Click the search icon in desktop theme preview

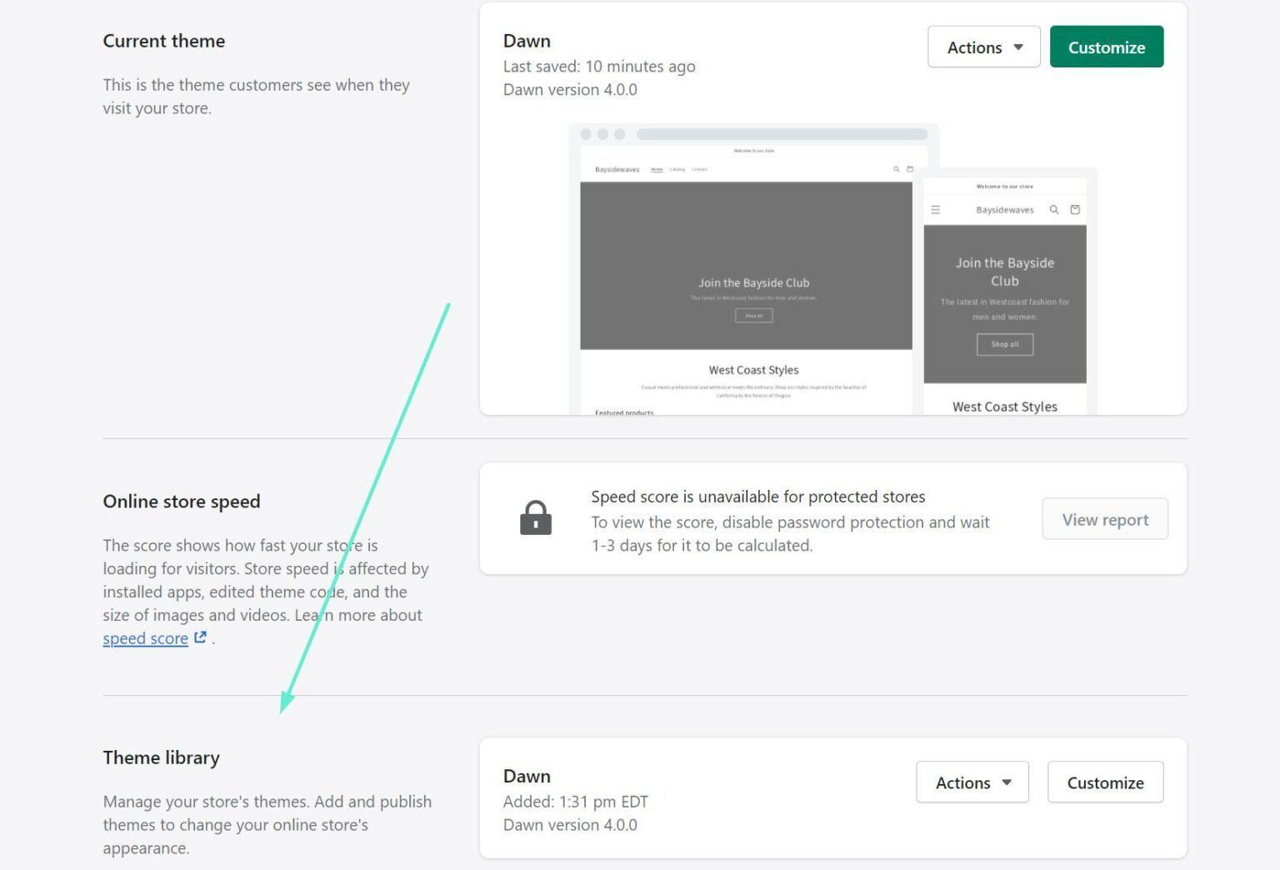[897, 169]
